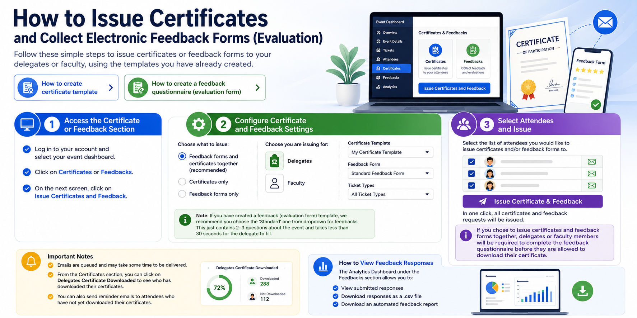Select 'Feedback forms and certificates together' radio option
The height and width of the screenshot is (318, 637).
[182, 156]
